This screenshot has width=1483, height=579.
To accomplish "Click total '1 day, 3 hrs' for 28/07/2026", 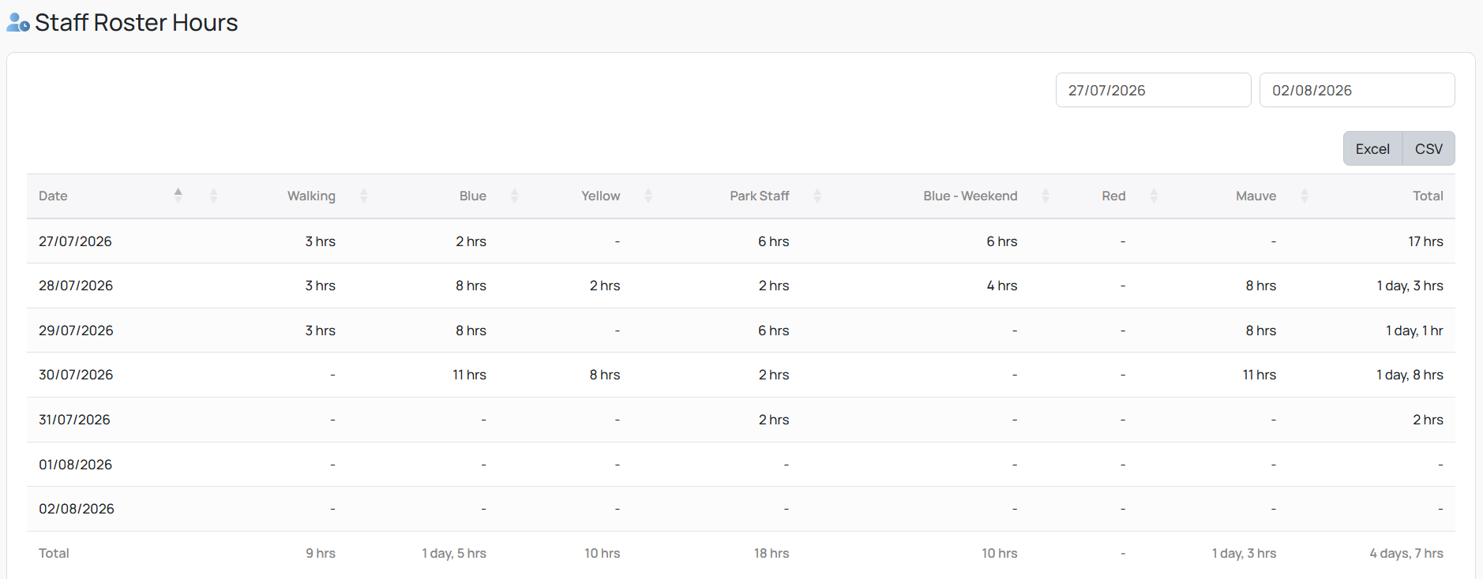I will tap(1410, 286).
